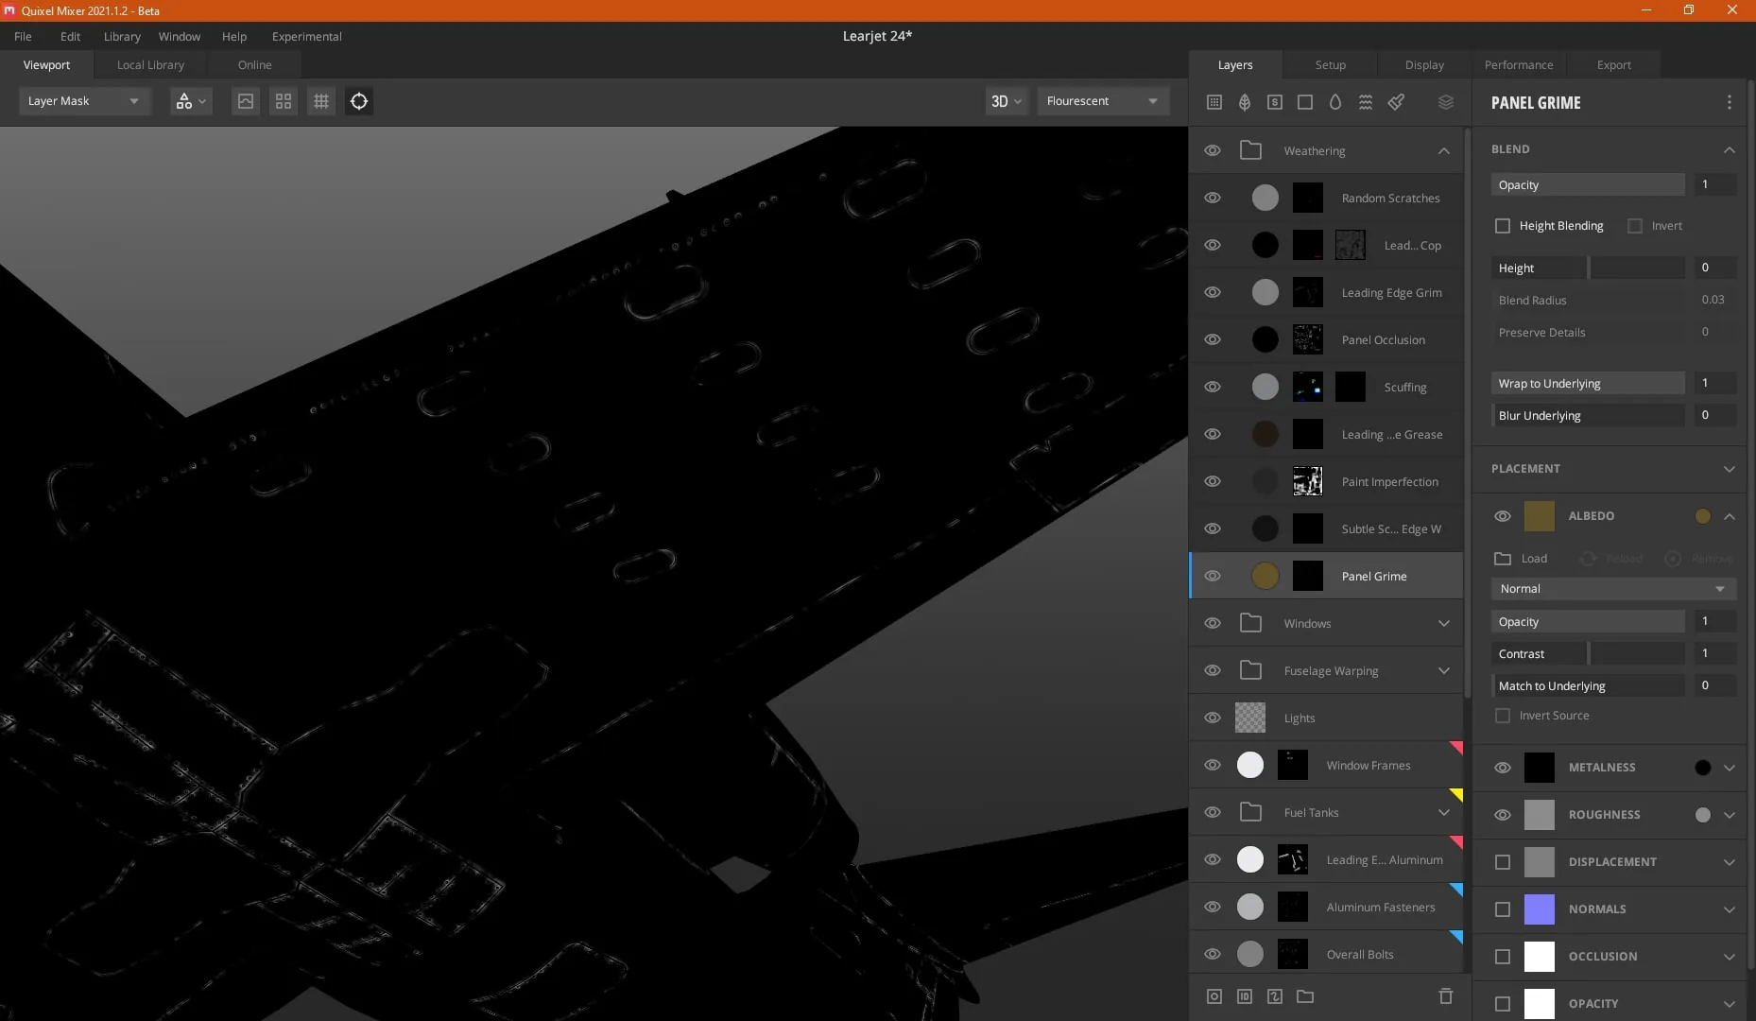Switch to the Export tab
1756x1021 pixels.
tap(1613, 65)
